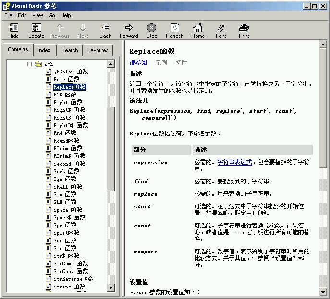Click the page icon beside RTrim 函数
330x299 pixels.
pos(49,148)
